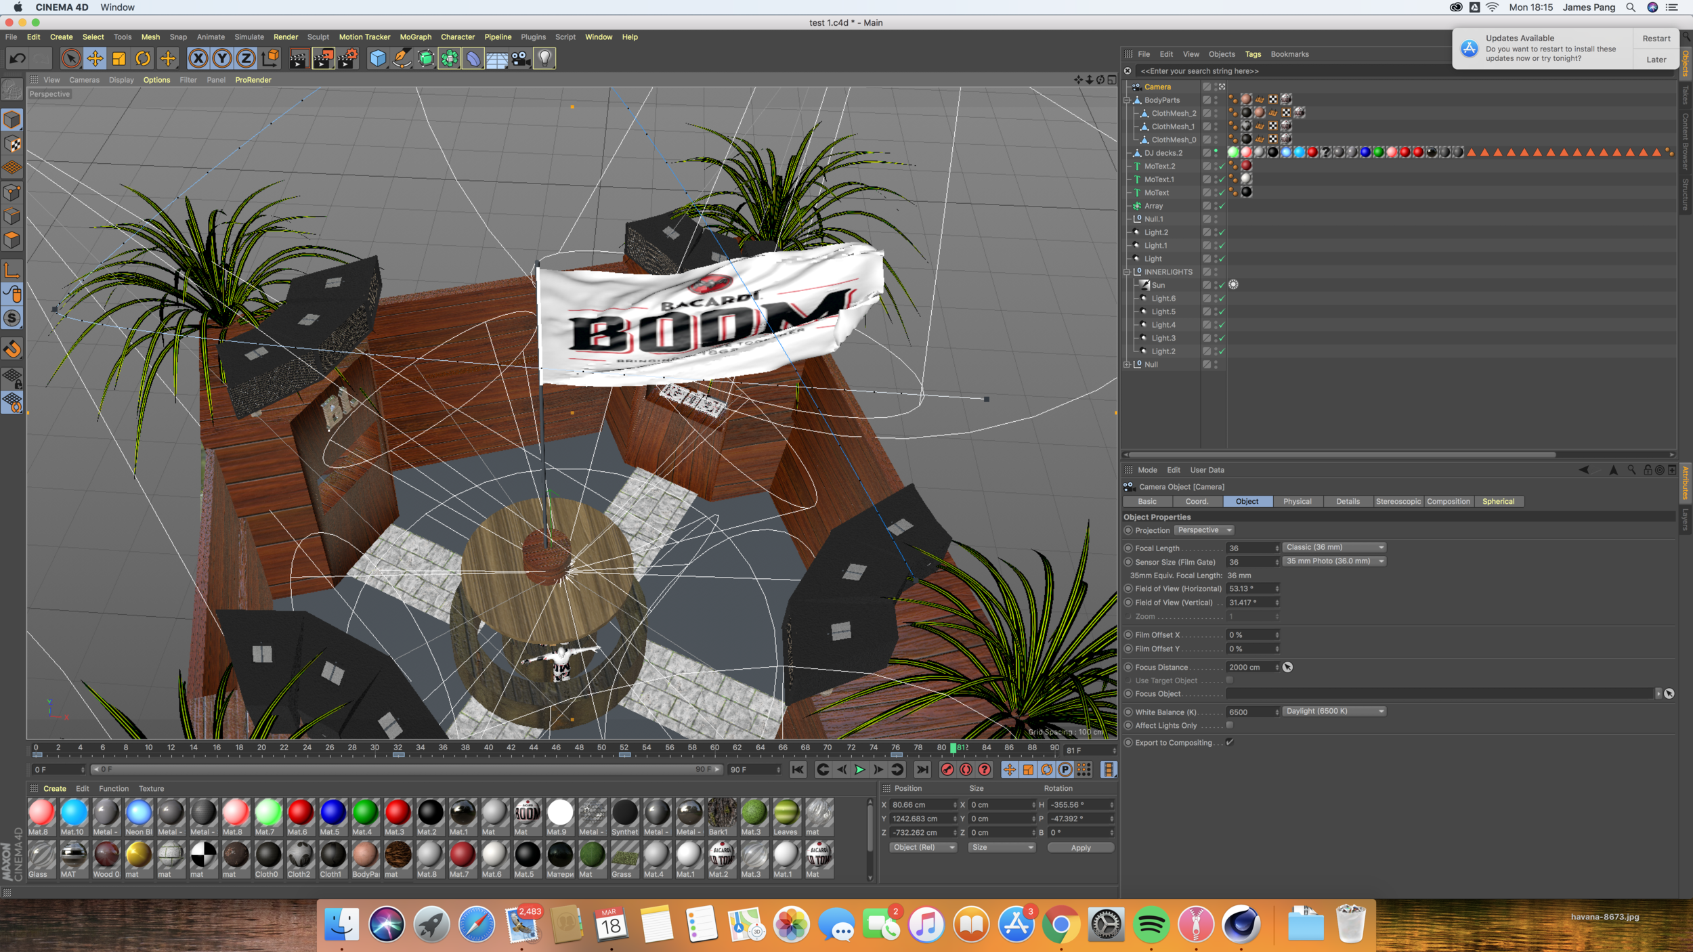The height and width of the screenshot is (952, 1693).
Task: Open the Object (Rel) coordinate dropdown
Action: pos(922,848)
